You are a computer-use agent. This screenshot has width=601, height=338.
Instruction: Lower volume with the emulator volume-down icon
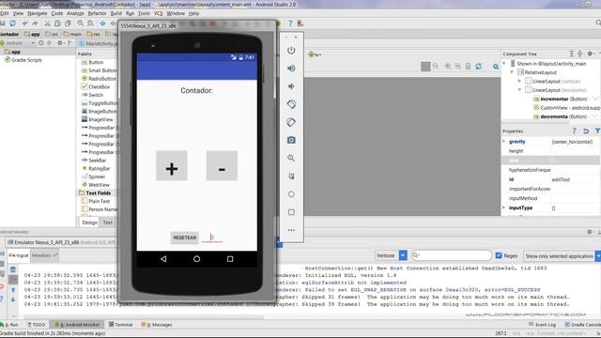(291, 86)
